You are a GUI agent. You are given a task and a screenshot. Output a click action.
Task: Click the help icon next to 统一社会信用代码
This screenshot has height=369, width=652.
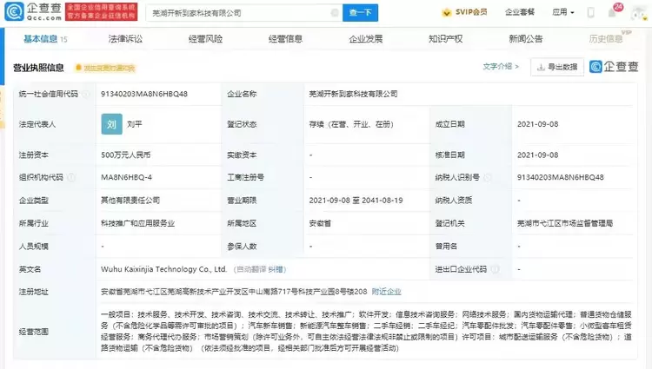pyautogui.click(x=86, y=94)
